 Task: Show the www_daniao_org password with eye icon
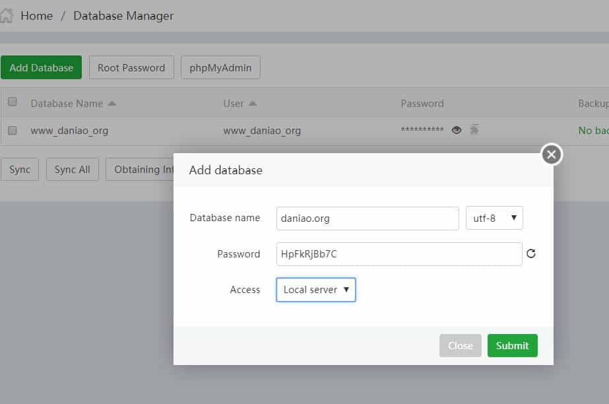point(456,130)
